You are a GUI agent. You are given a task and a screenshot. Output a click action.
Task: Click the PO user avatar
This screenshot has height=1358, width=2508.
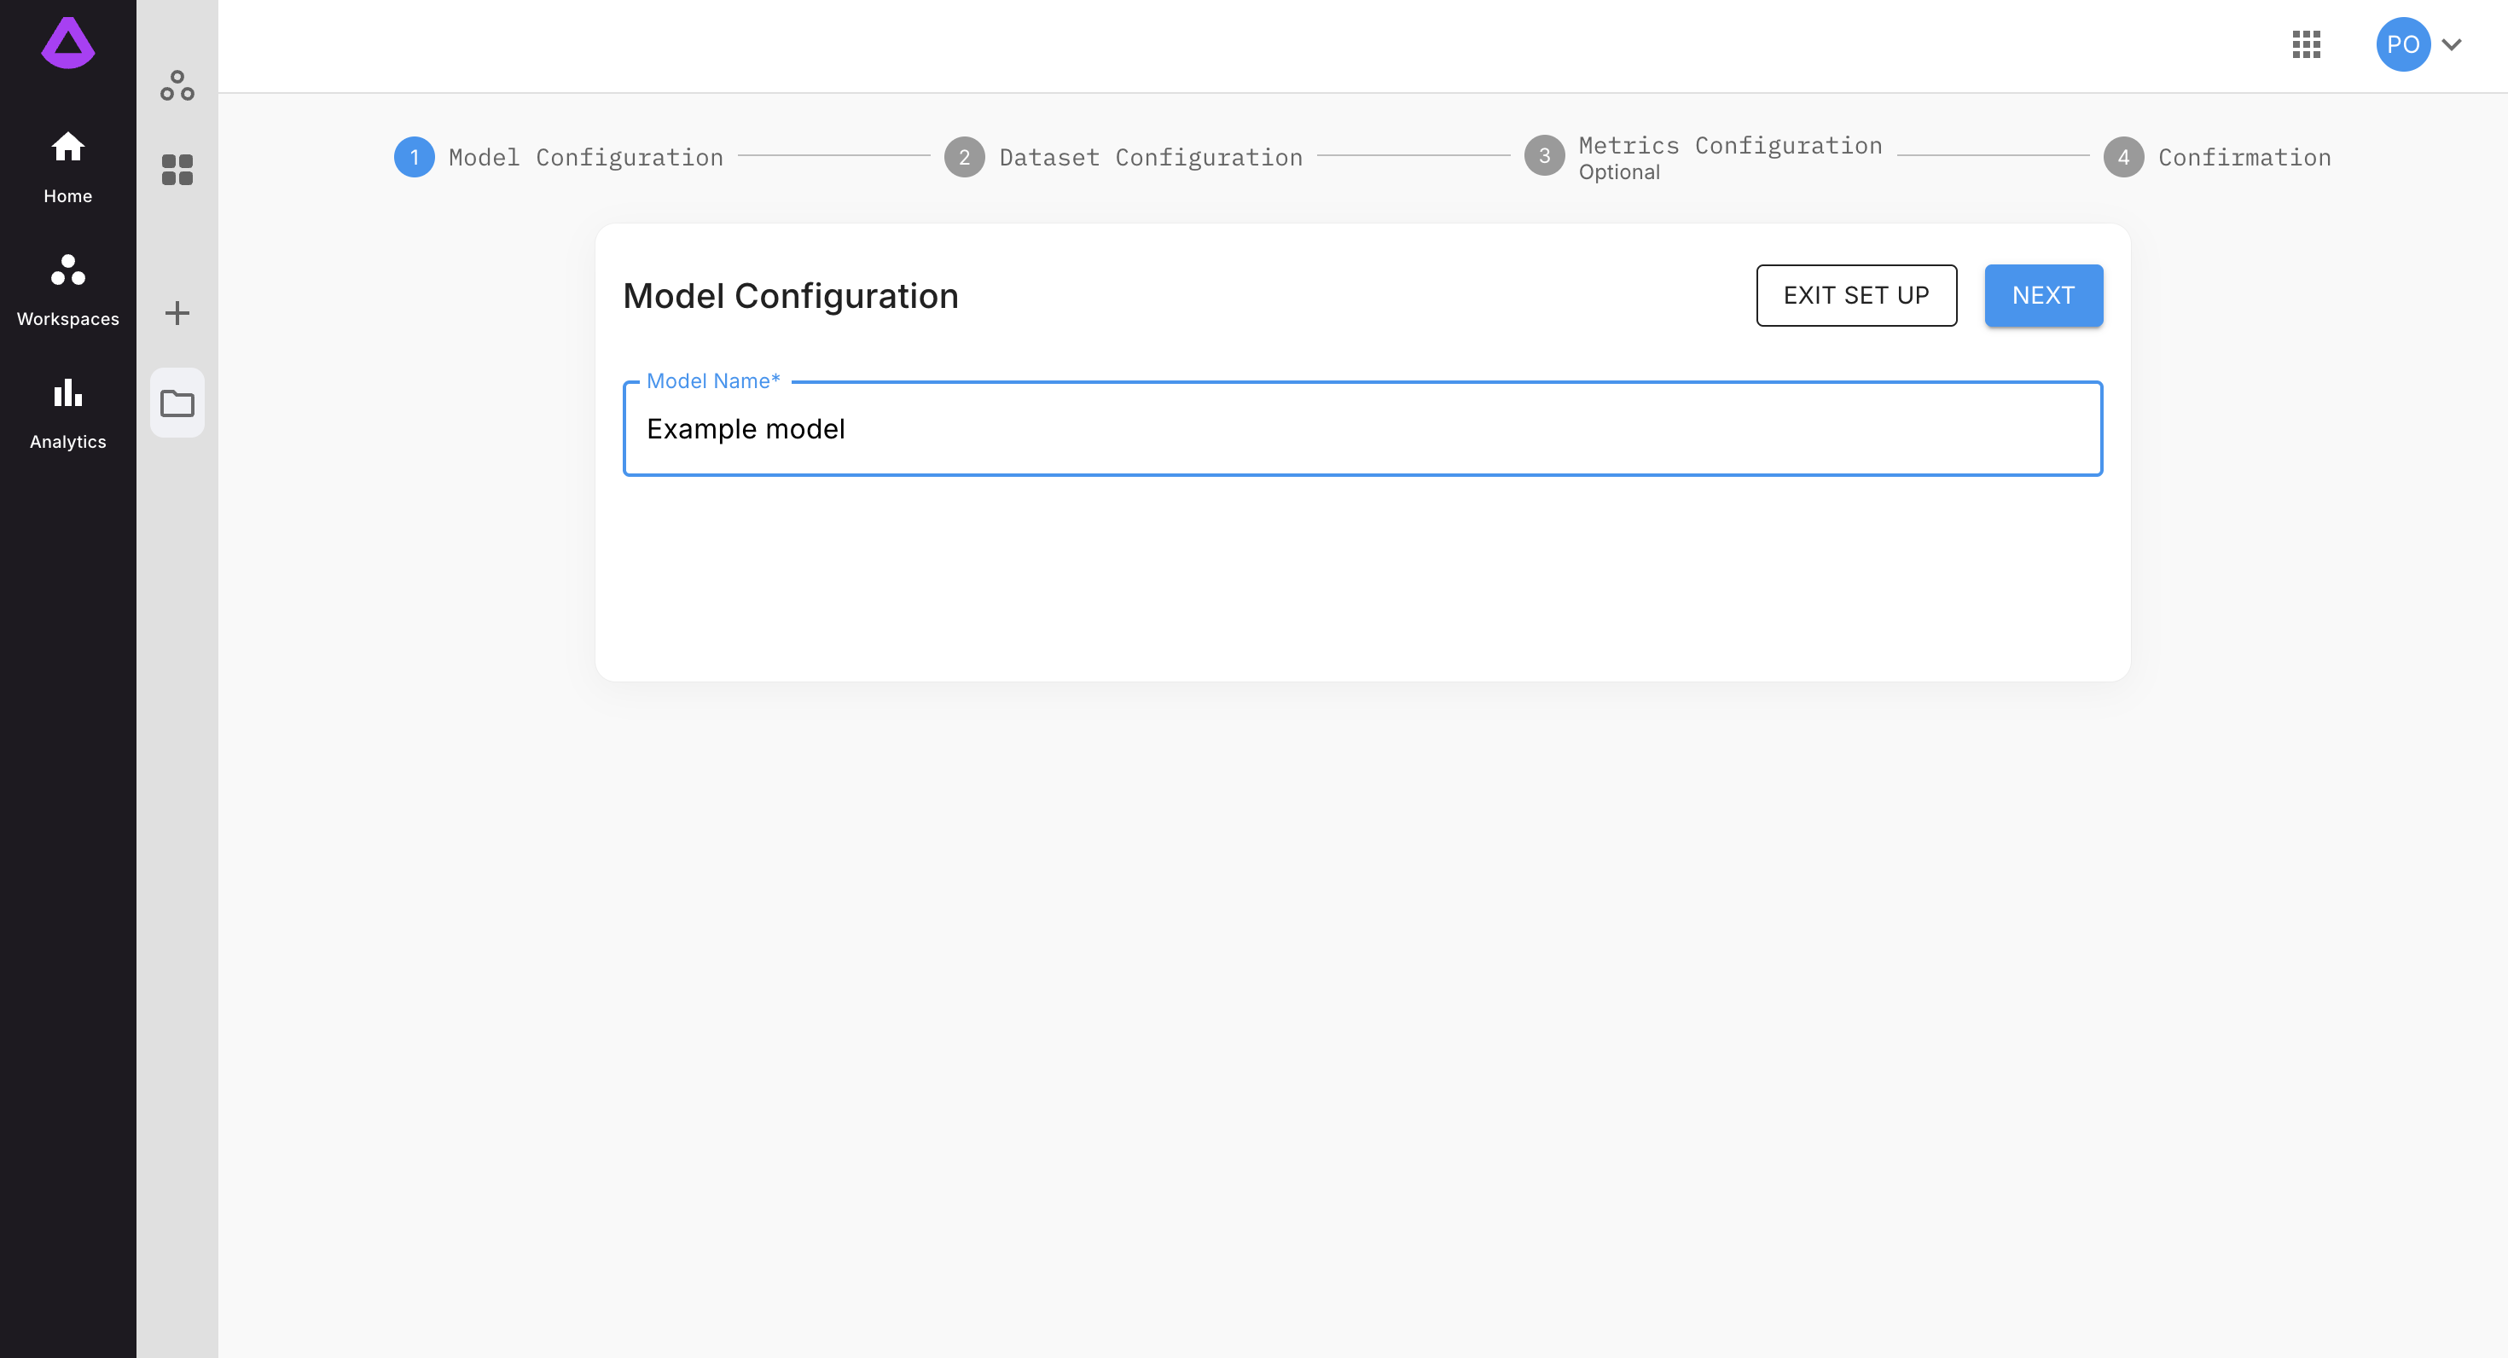click(x=2402, y=44)
